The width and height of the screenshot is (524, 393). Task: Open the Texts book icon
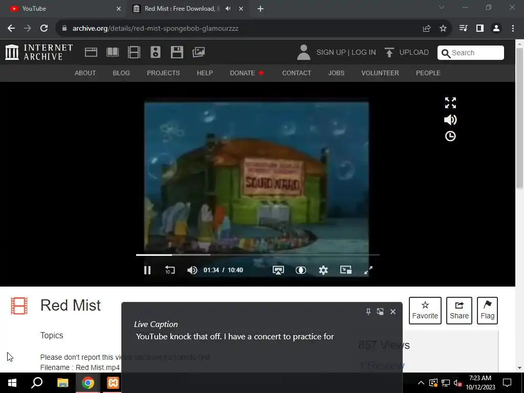(x=112, y=52)
